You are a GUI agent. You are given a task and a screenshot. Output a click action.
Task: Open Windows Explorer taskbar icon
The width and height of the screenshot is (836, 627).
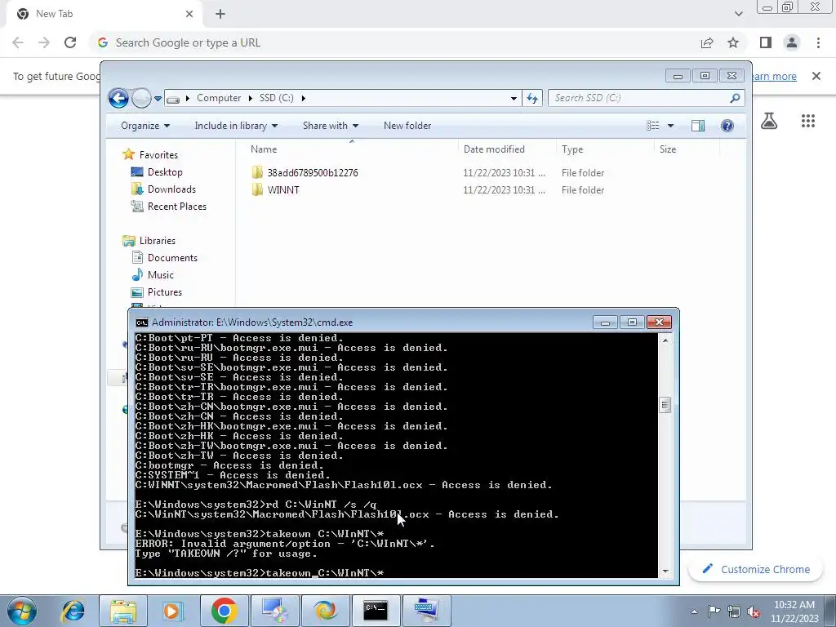(x=123, y=611)
